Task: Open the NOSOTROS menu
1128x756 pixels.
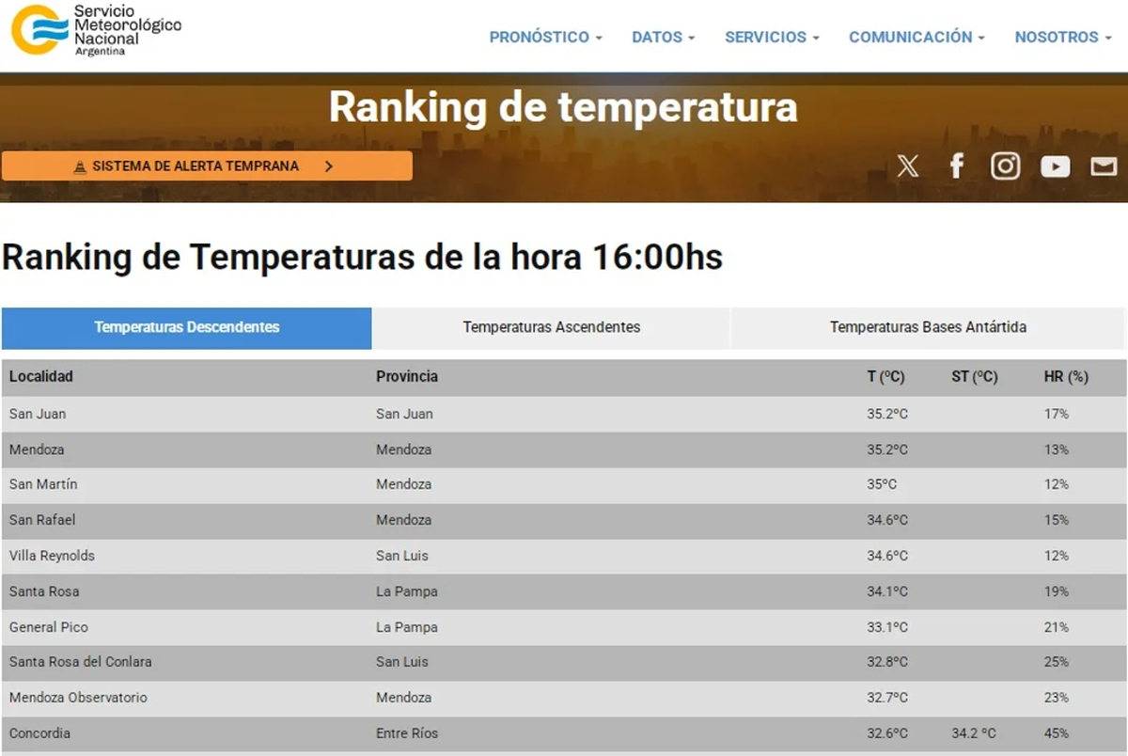Action: [1063, 37]
